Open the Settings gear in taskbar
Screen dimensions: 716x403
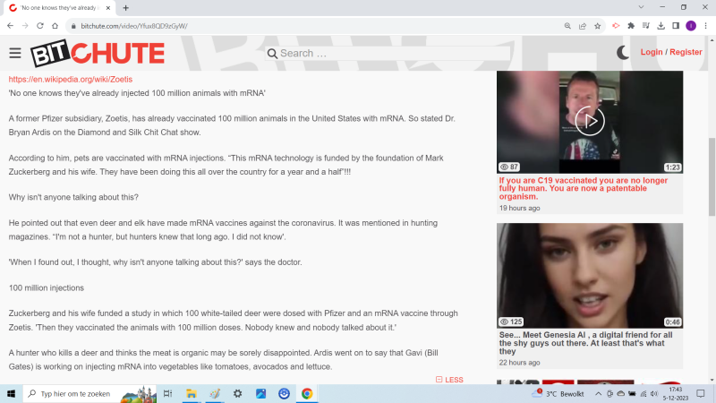click(237, 393)
